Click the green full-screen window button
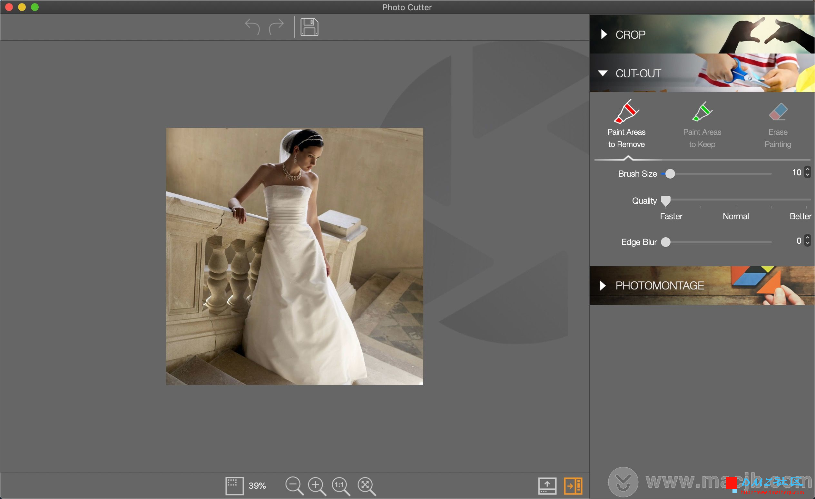Image resolution: width=815 pixels, height=499 pixels. pyautogui.click(x=35, y=7)
